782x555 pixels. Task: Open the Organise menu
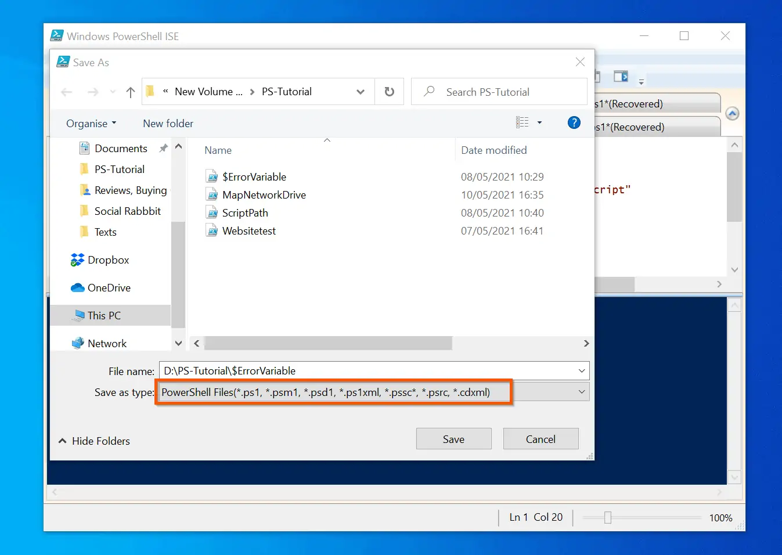[91, 124]
